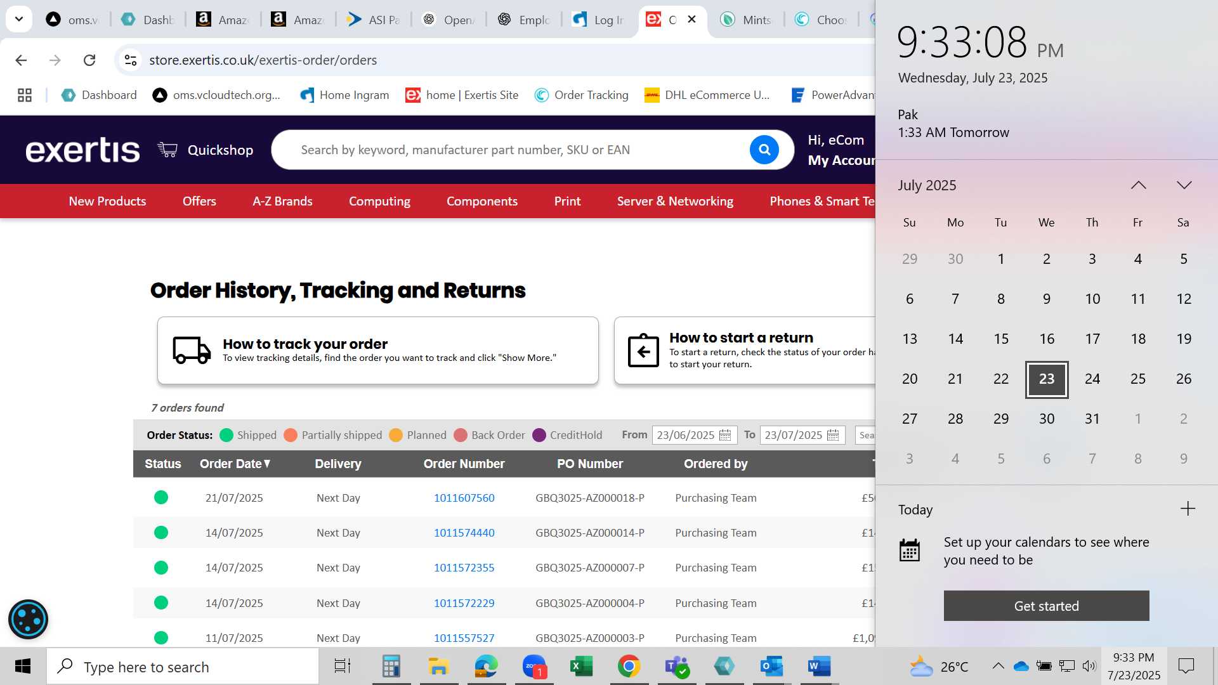Open the Computing menu
1218x685 pixels.
pyautogui.click(x=379, y=201)
